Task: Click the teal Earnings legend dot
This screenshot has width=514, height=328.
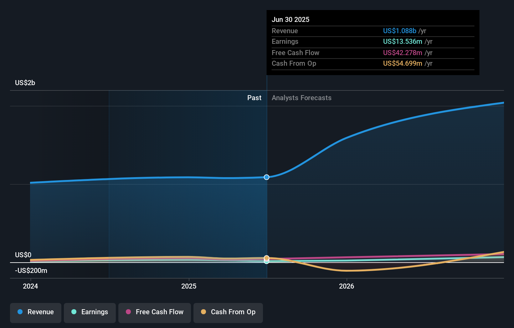Action: coord(74,312)
